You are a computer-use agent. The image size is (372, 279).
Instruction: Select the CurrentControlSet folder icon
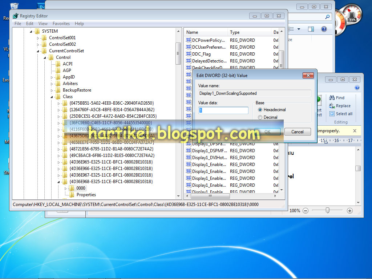44,51
